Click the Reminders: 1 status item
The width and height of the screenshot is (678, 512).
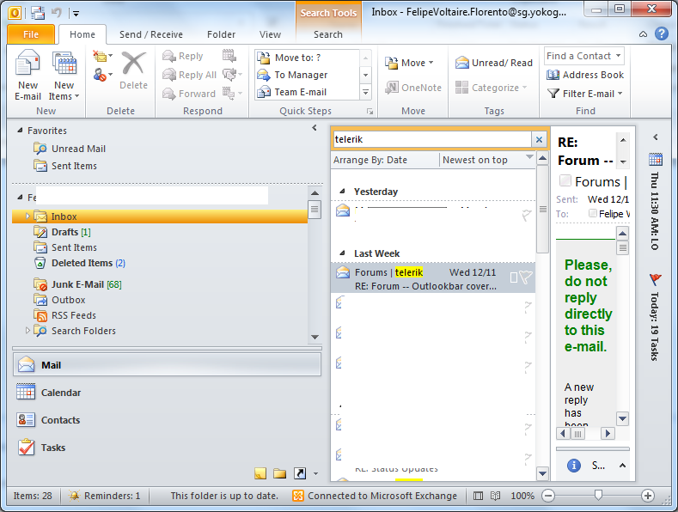[105, 496]
